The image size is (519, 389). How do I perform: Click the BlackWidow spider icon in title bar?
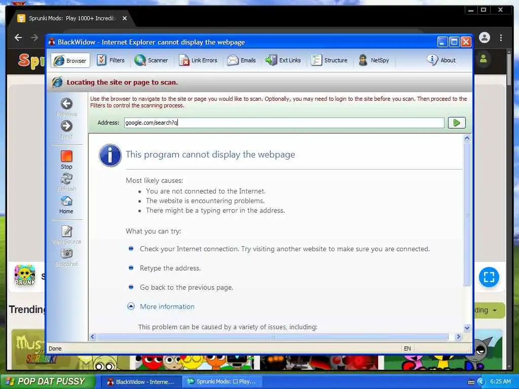(52, 42)
